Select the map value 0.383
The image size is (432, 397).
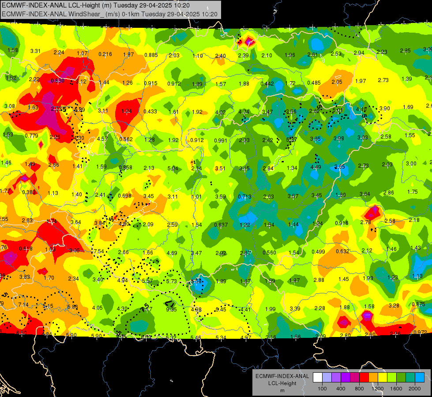pos(29,192)
